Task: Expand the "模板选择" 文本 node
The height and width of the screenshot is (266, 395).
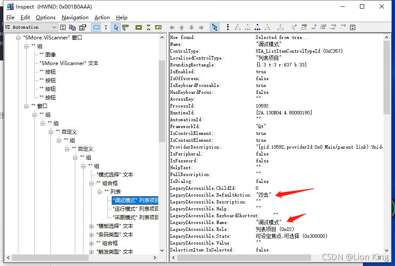Action: (x=91, y=227)
